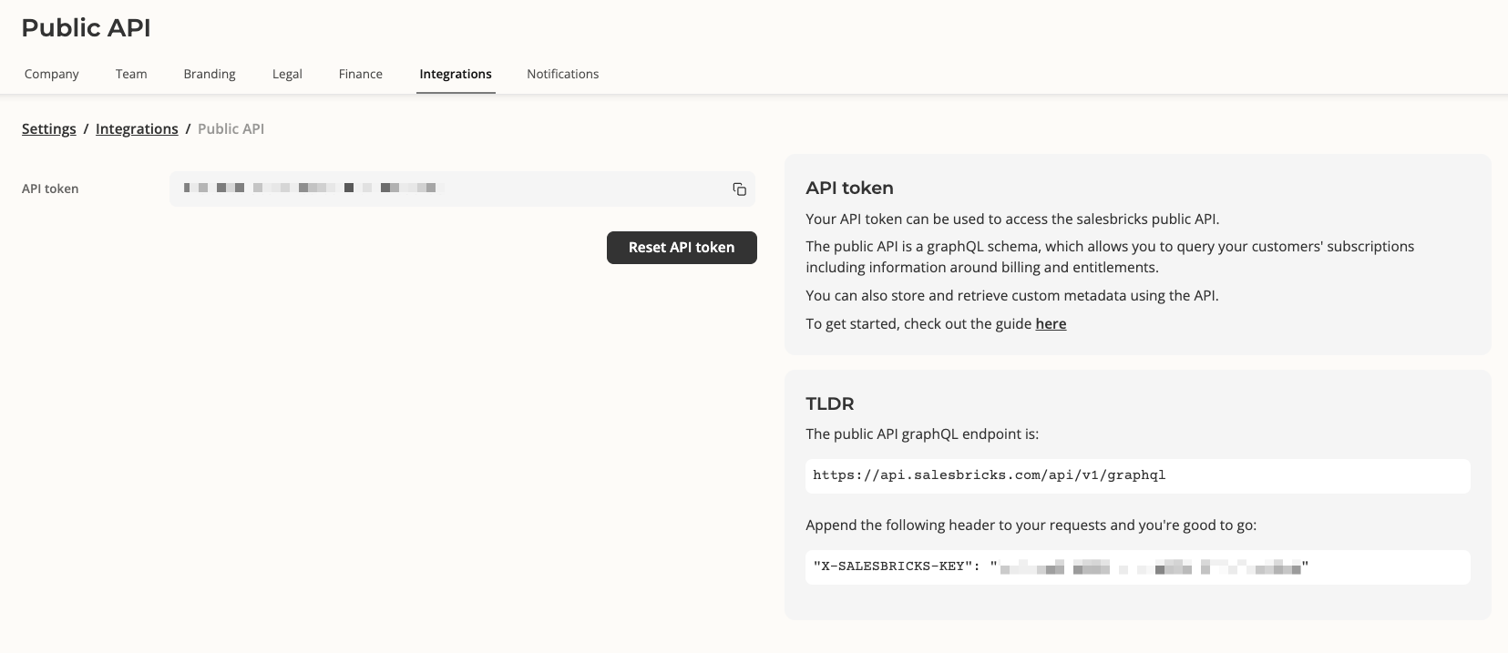This screenshot has width=1508, height=653.
Task: Click 'Your API token can be used' sentence
Action: (1012, 219)
